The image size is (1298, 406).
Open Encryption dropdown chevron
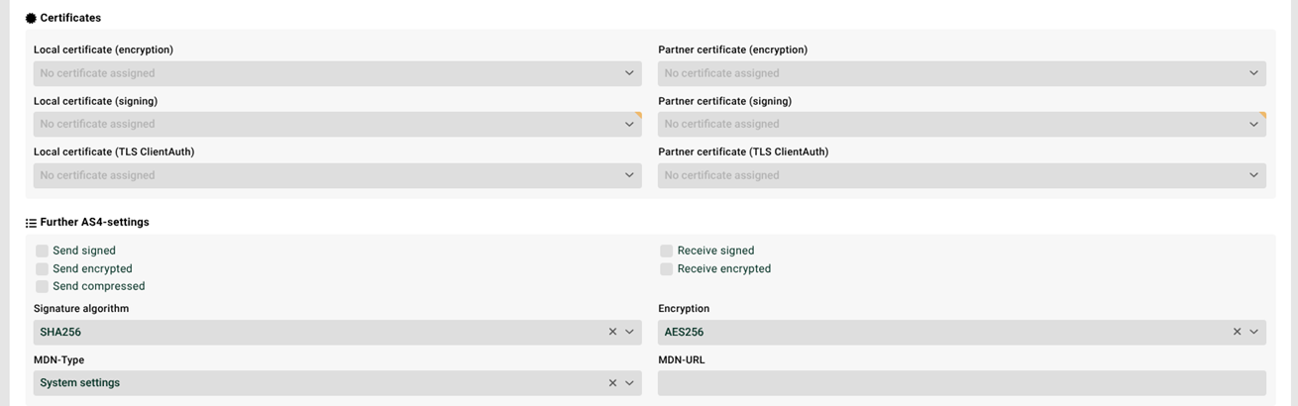point(1253,332)
